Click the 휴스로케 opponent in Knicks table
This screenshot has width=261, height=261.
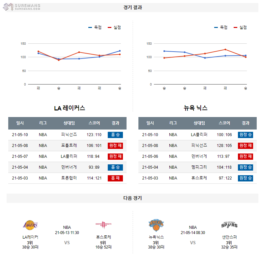point(199,178)
